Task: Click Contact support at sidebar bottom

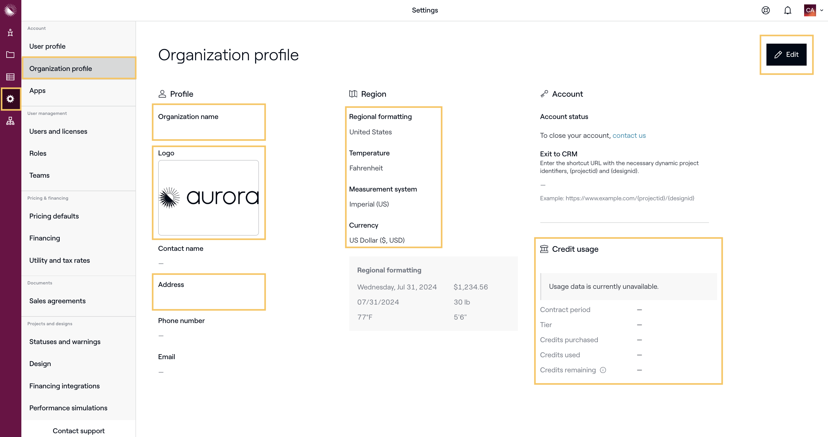Action: coord(79,431)
